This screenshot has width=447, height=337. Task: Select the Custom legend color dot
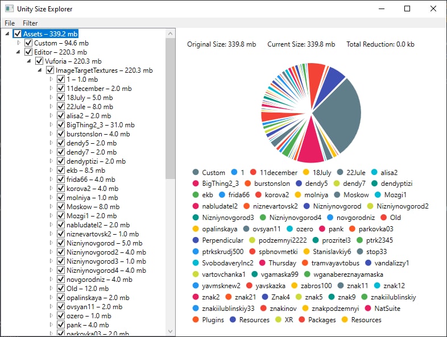click(x=196, y=172)
